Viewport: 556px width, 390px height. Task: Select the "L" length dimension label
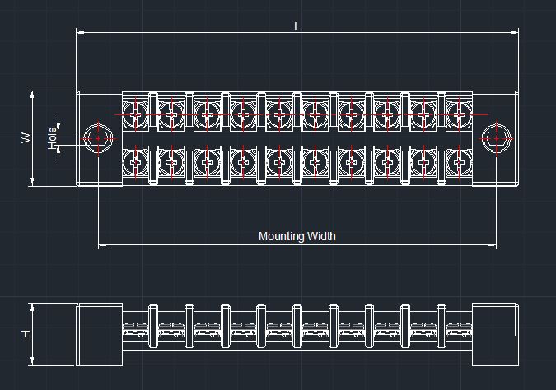[x=297, y=26]
